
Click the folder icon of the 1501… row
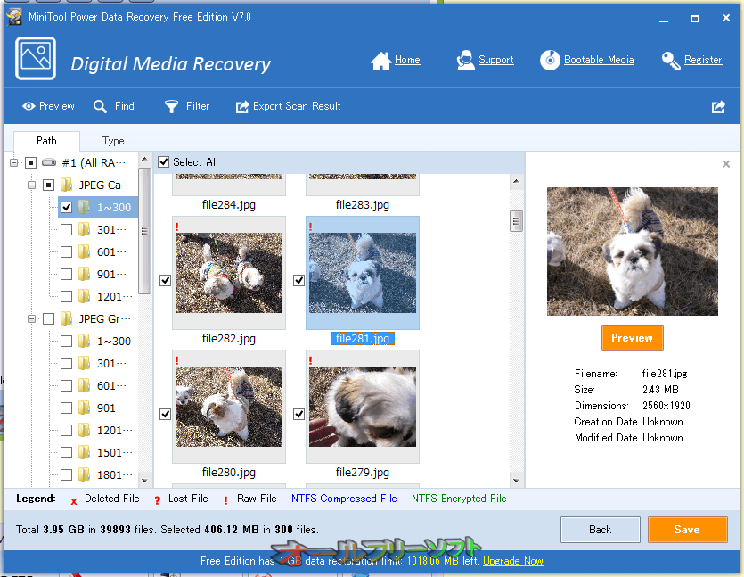pyautogui.click(x=85, y=452)
